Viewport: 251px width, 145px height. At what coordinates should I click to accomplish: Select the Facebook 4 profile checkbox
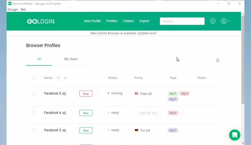(33, 113)
